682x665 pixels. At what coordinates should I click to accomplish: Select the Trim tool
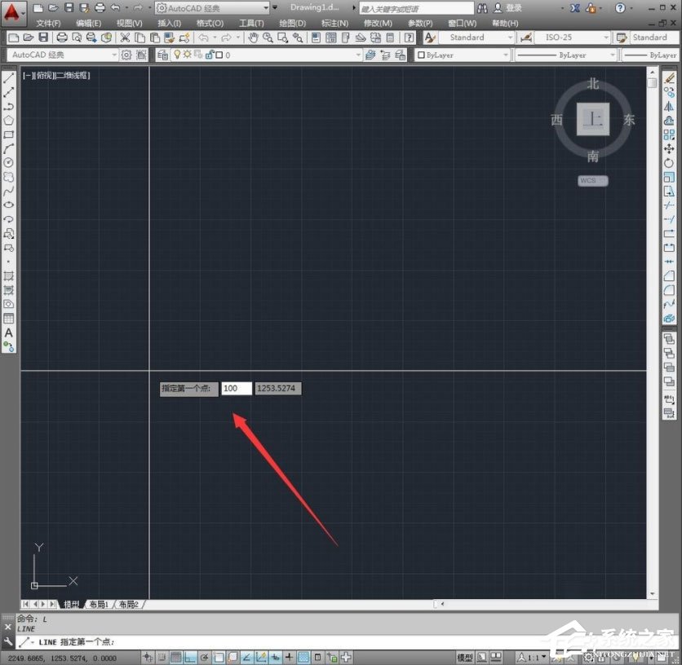pos(669,205)
